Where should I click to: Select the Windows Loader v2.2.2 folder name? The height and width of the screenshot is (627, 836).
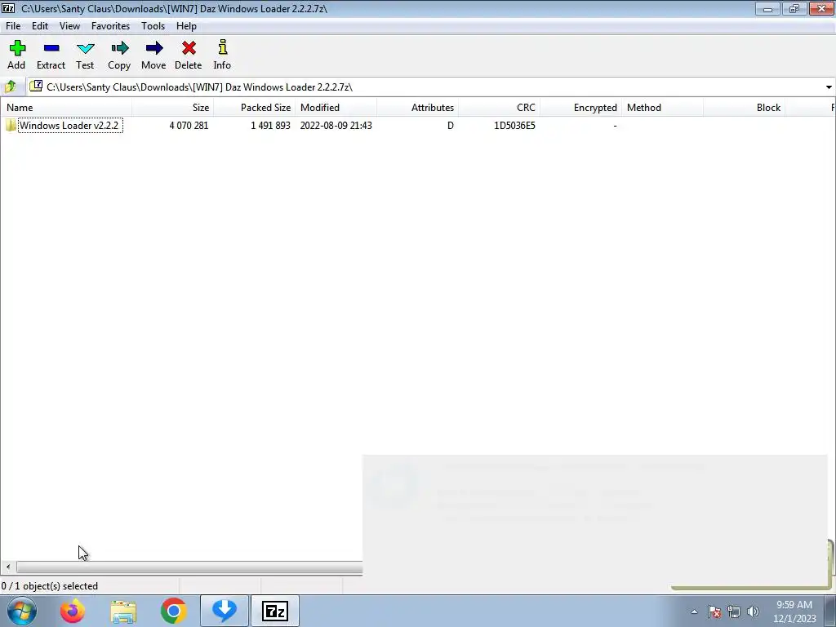(x=69, y=125)
